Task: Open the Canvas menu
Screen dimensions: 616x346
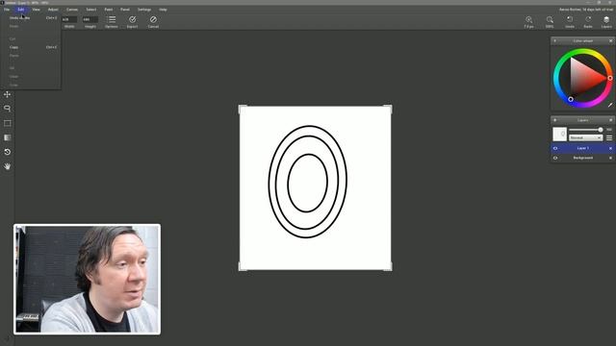Action: point(72,10)
